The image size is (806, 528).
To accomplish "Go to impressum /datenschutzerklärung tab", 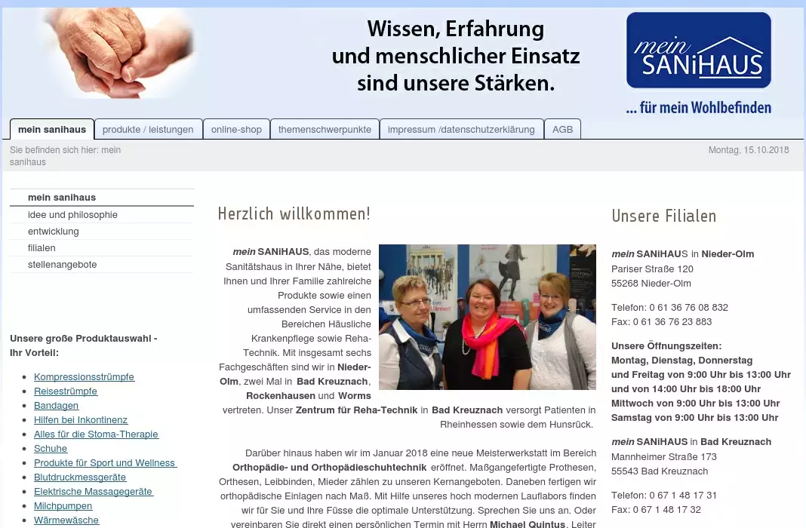I will [x=460, y=130].
